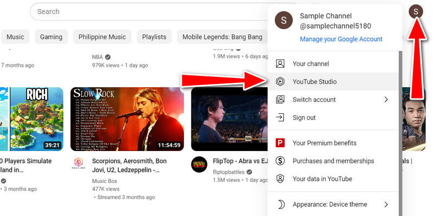Click the Switch account icon
The width and height of the screenshot is (434, 216).
click(x=280, y=100)
